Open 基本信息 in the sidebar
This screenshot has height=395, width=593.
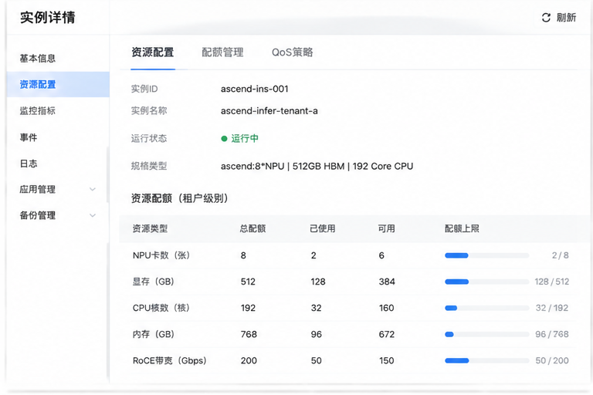coord(38,58)
